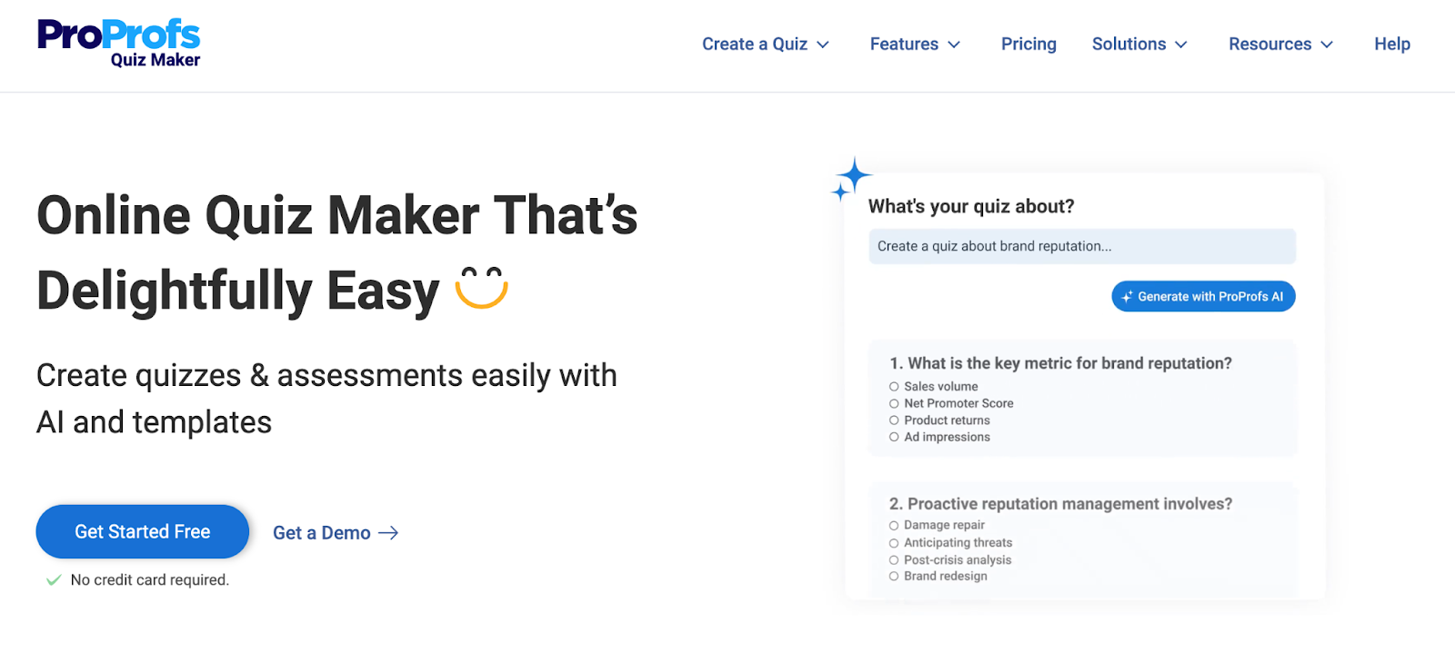This screenshot has height=672, width=1455.
Task: Click the ProProfs Quiz Maker logo
Action: point(117,41)
